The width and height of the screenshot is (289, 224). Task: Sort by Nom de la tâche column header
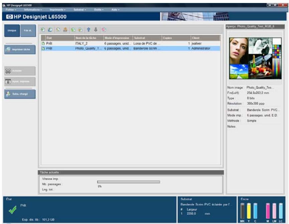89,38
